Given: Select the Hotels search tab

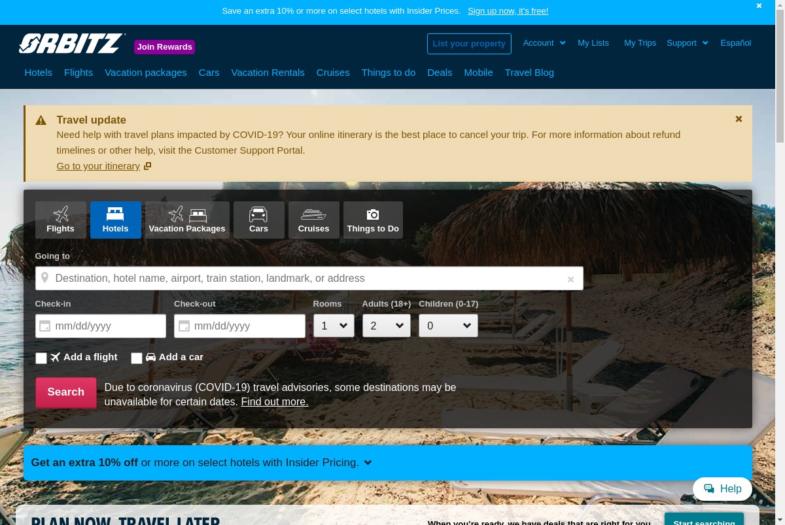Looking at the screenshot, I should pyautogui.click(x=116, y=220).
